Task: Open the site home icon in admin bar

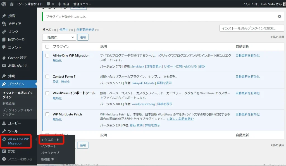Action: pyautogui.click(x=12, y=4)
